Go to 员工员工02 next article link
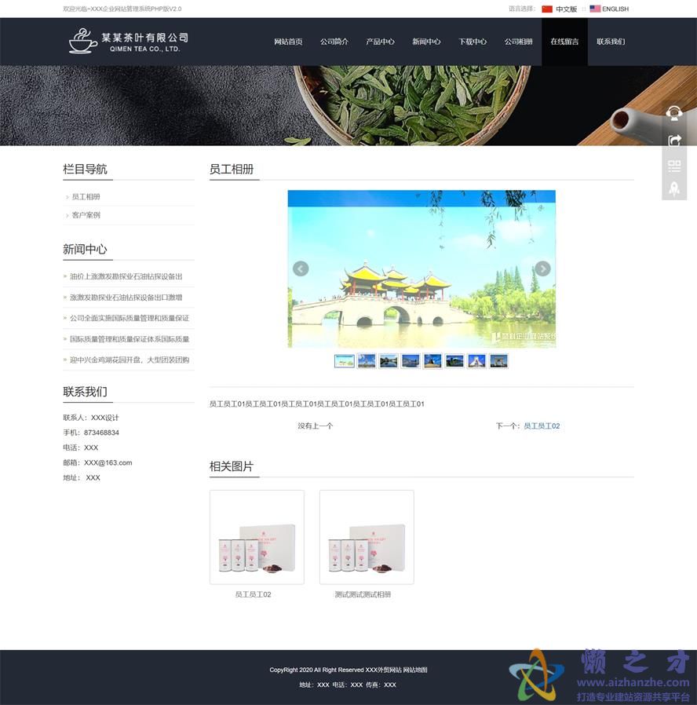Screen dimensions: 697x705 pyautogui.click(x=542, y=427)
